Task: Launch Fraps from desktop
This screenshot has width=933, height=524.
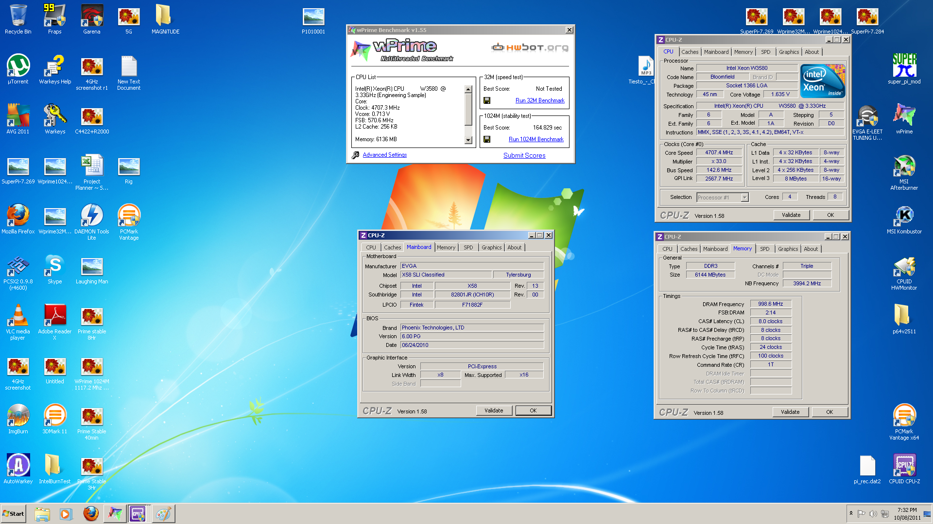Action: pos(54,19)
